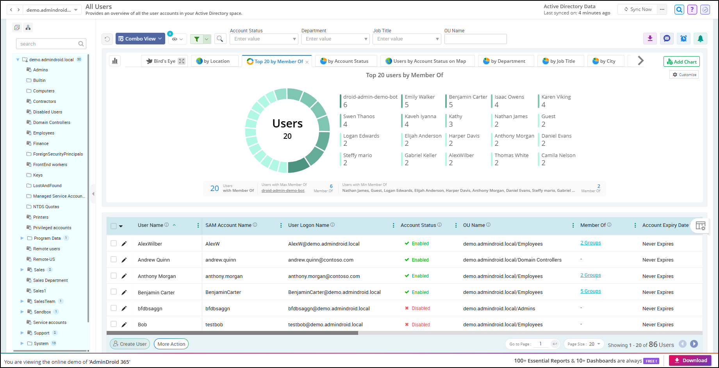
Task: Check the Benjamin Carter row checkbox
Action: pos(114,292)
